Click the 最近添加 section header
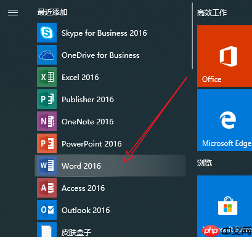 pos(52,12)
